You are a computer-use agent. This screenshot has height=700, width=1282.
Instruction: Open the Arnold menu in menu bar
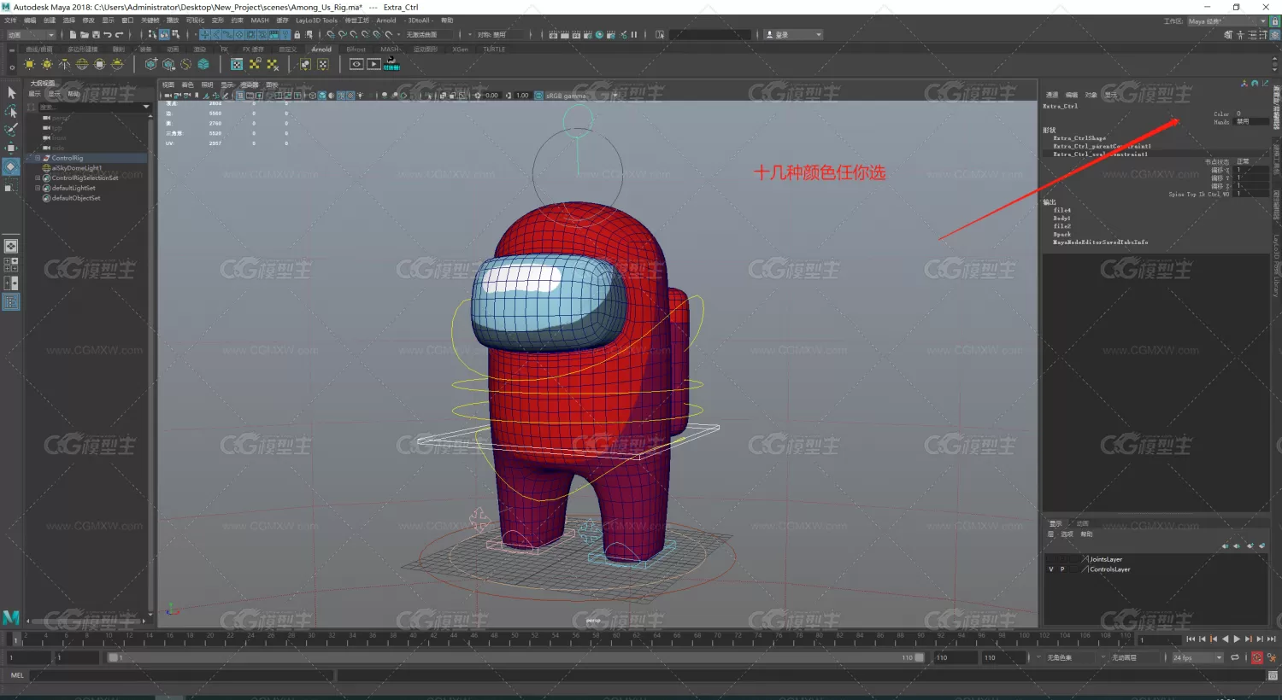tap(386, 20)
